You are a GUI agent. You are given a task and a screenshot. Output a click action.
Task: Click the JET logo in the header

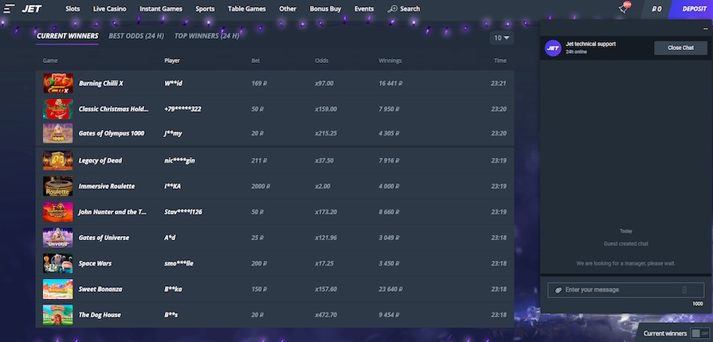(x=32, y=9)
